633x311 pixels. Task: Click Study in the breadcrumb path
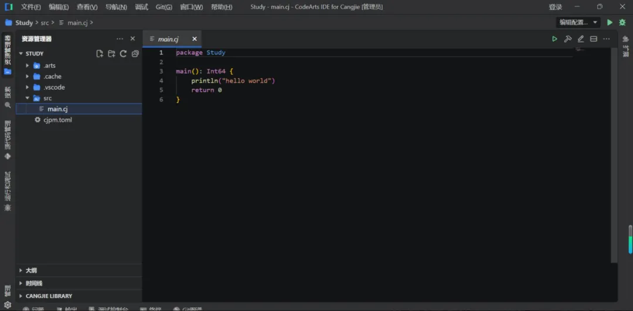(24, 23)
